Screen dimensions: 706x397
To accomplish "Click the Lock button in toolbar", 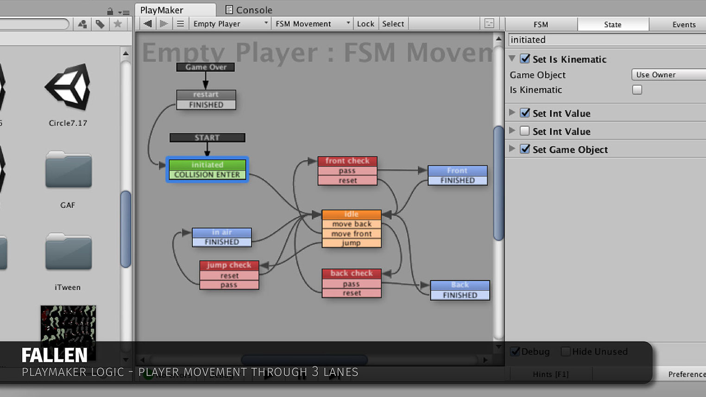I will 365,24.
